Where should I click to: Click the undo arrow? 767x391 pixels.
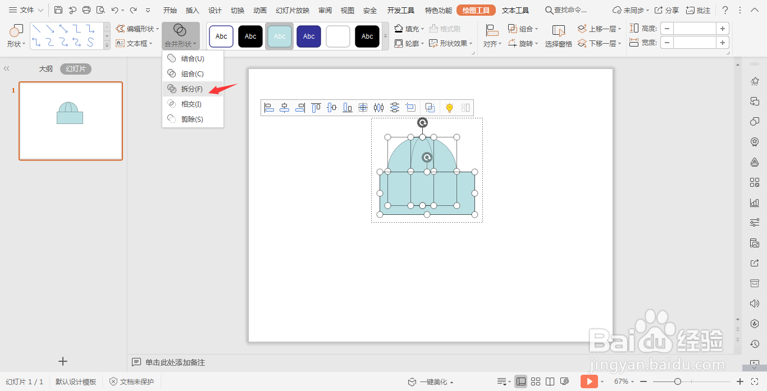click(x=115, y=10)
